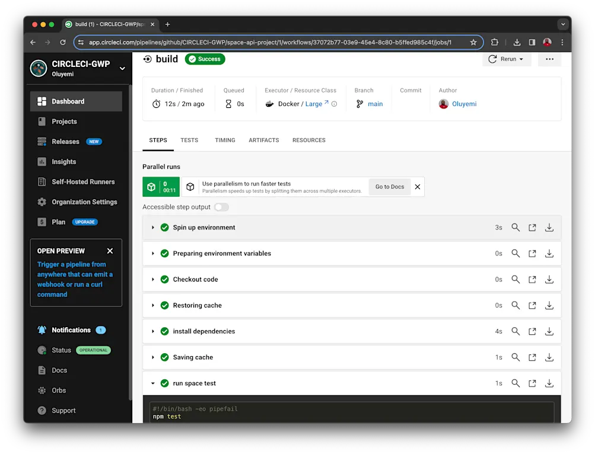Expand the Checkout code step
The width and height of the screenshot is (595, 454).
(x=153, y=279)
